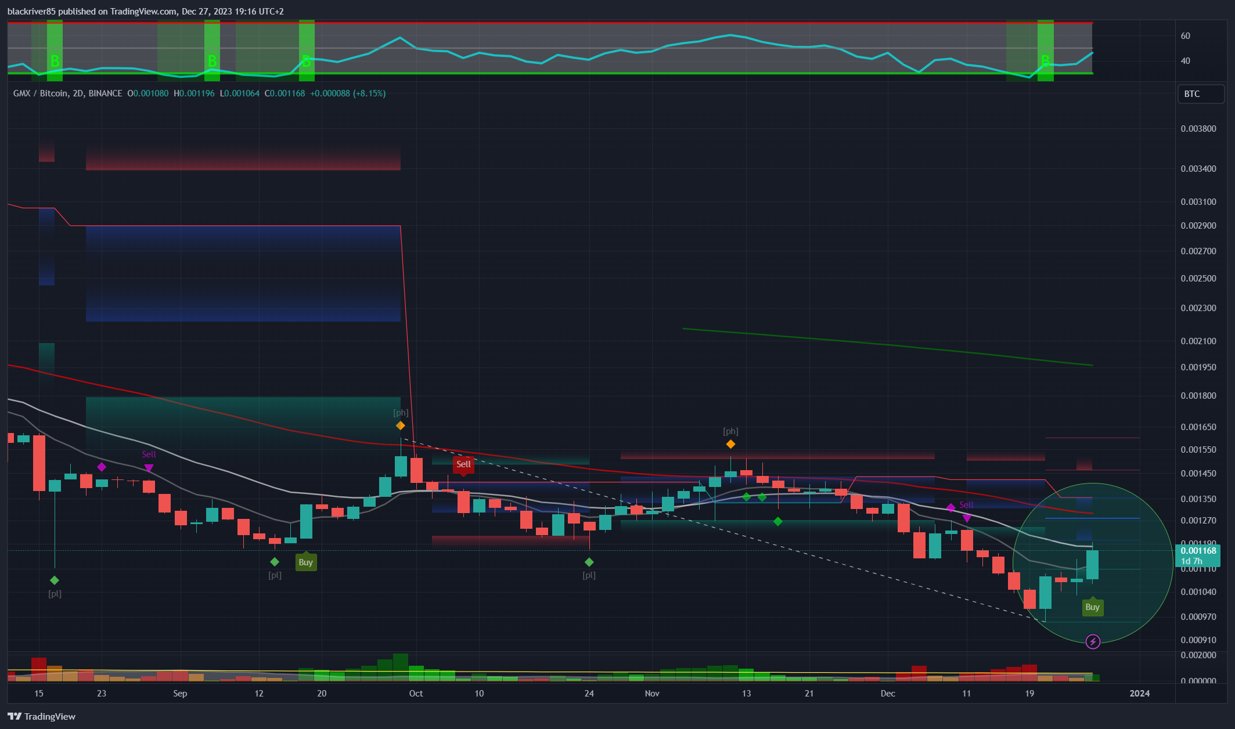Click the [pl] label left of September Buy
Screen dimensions: 1235x729
pos(275,575)
